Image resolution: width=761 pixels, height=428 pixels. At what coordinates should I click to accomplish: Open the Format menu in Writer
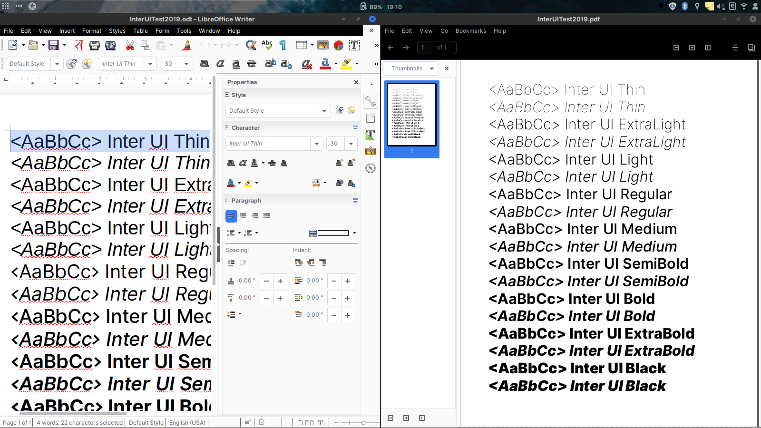[x=92, y=31]
